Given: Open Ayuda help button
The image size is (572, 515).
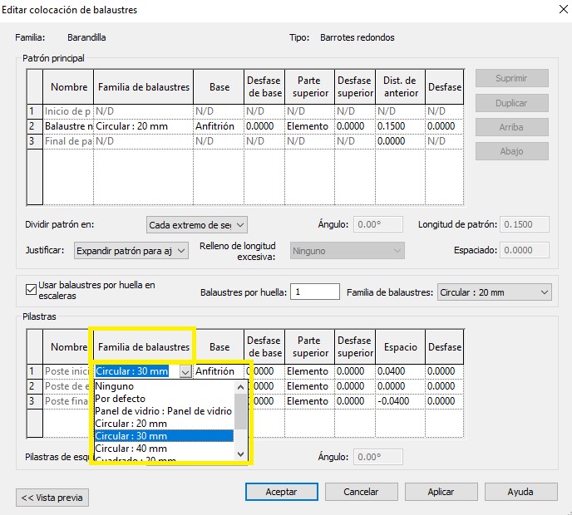Looking at the screenshot, I should tap(520, 492).
